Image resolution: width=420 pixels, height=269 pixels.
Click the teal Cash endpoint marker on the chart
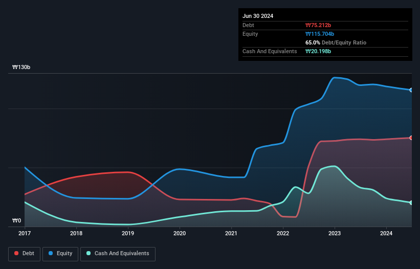pyautogui.click(x=411, y=203)
